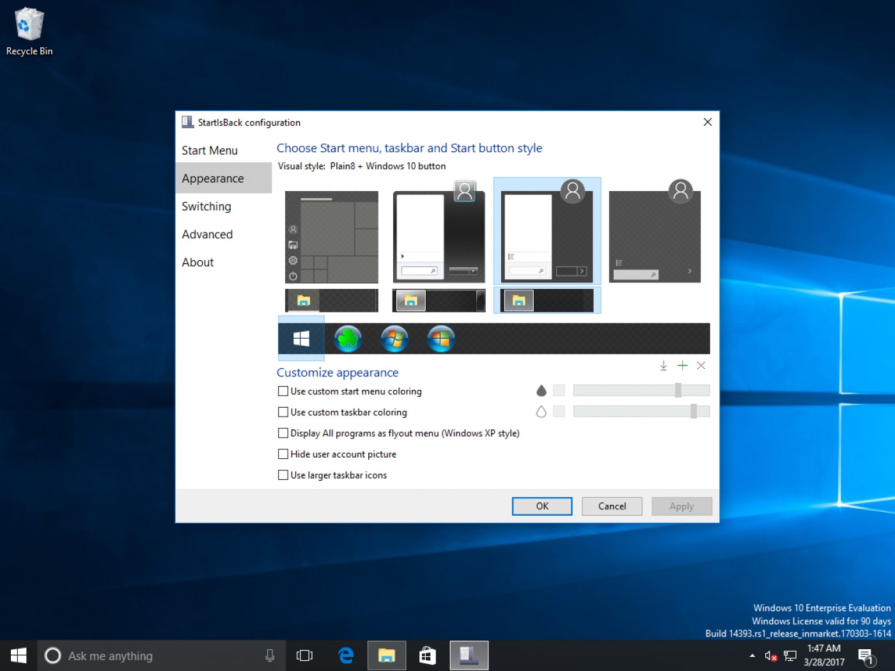Choose the Windows 7 glass taskbar style thumbnail
The image size is (895, 671).
click(x=439, y=300)
